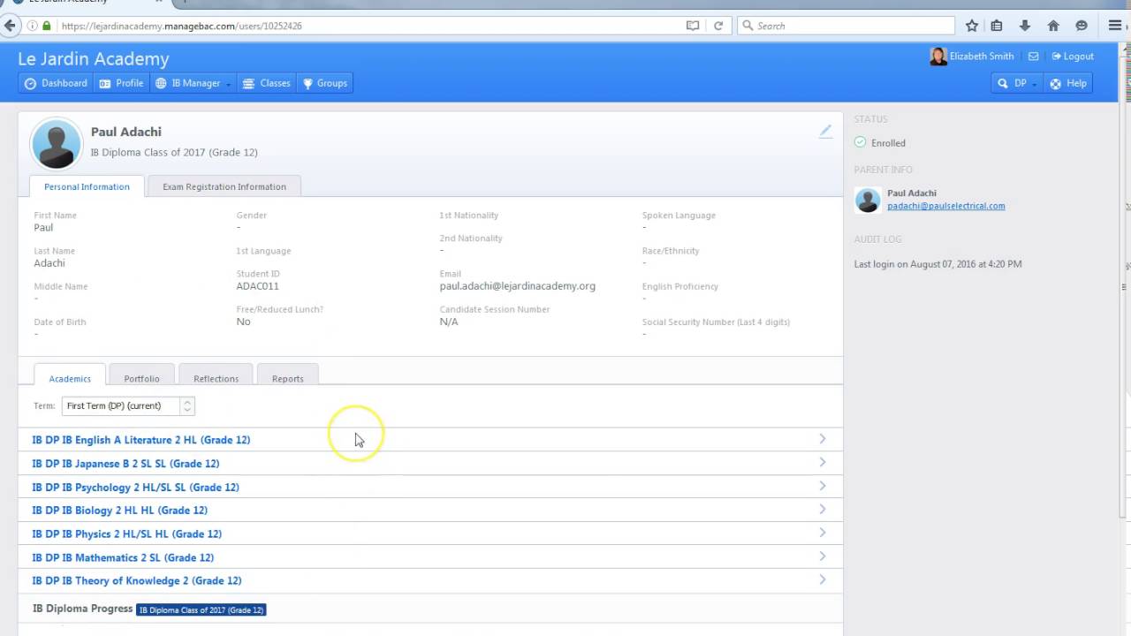Open IB Psychology 2 HL/SL class
1131x636 pixels.
135,488
